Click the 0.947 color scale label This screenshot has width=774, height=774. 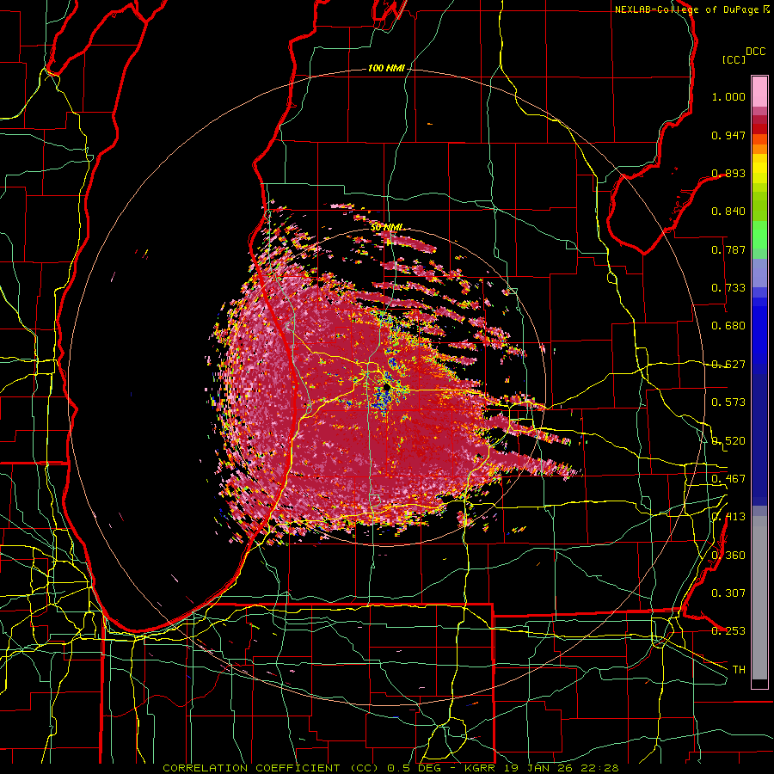[x=728, y=135]
